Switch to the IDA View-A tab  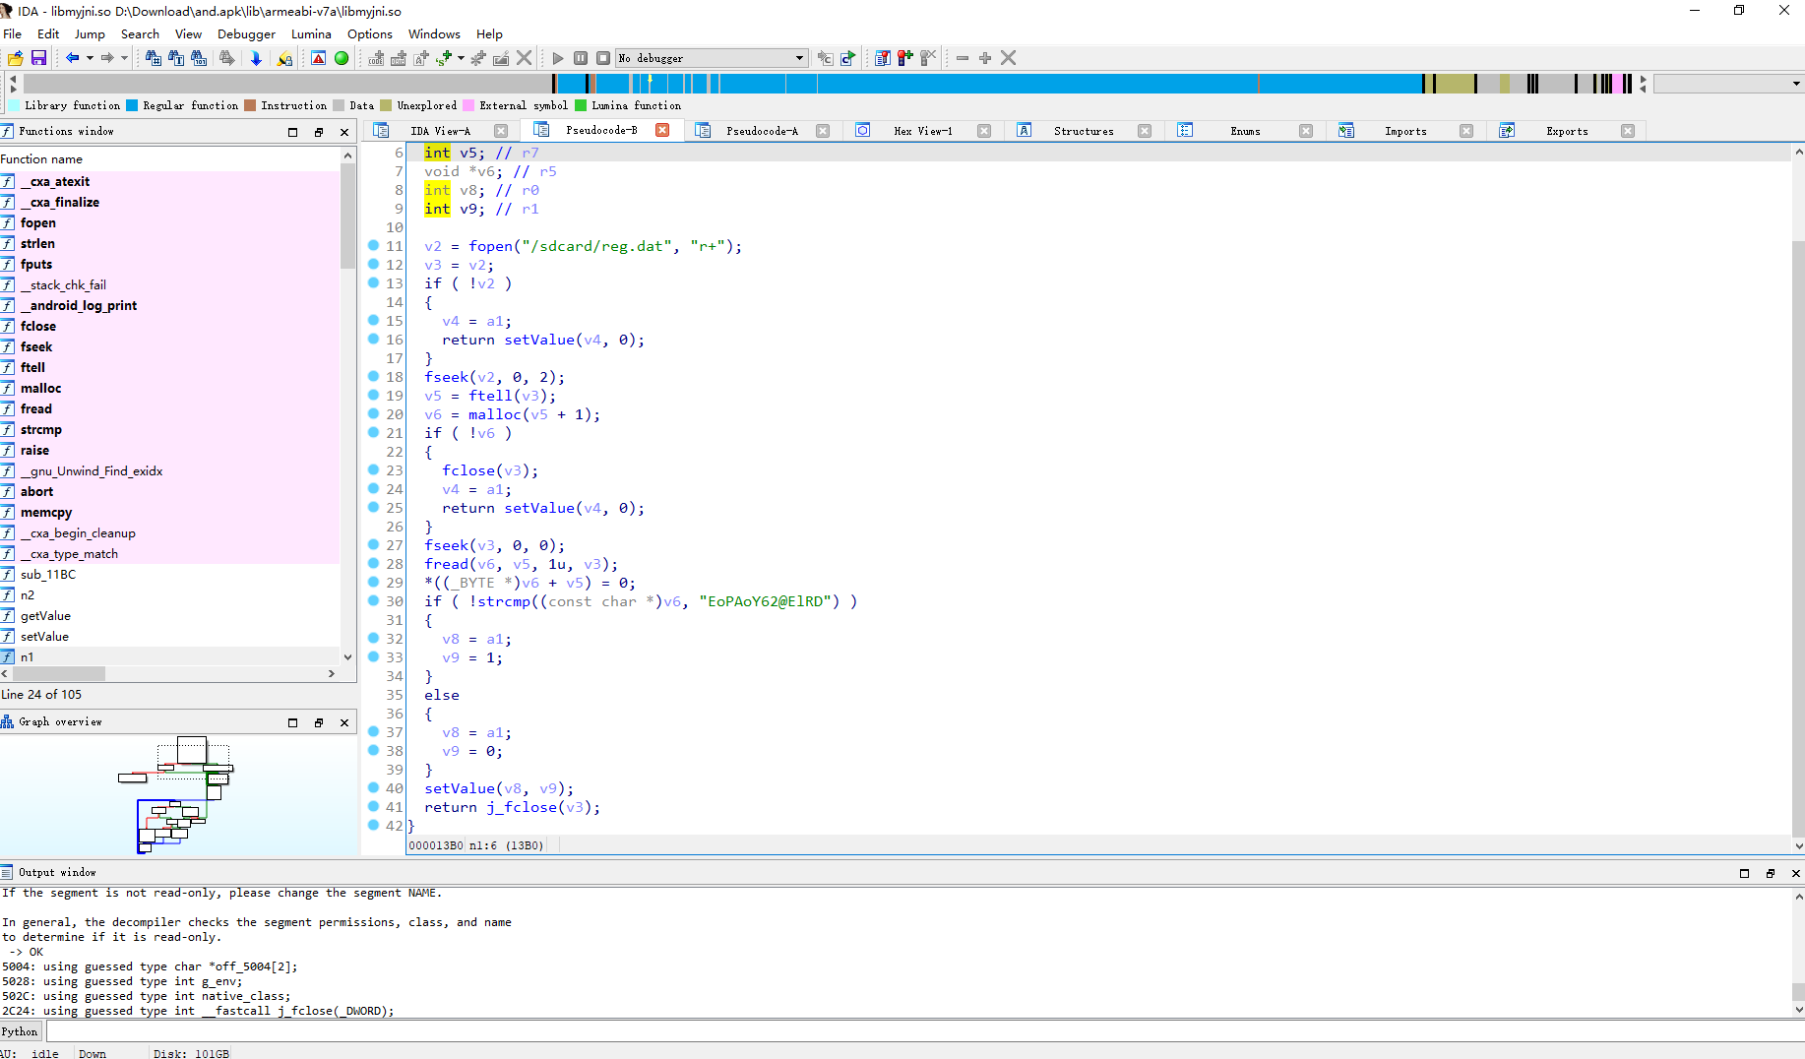point(440,131)
